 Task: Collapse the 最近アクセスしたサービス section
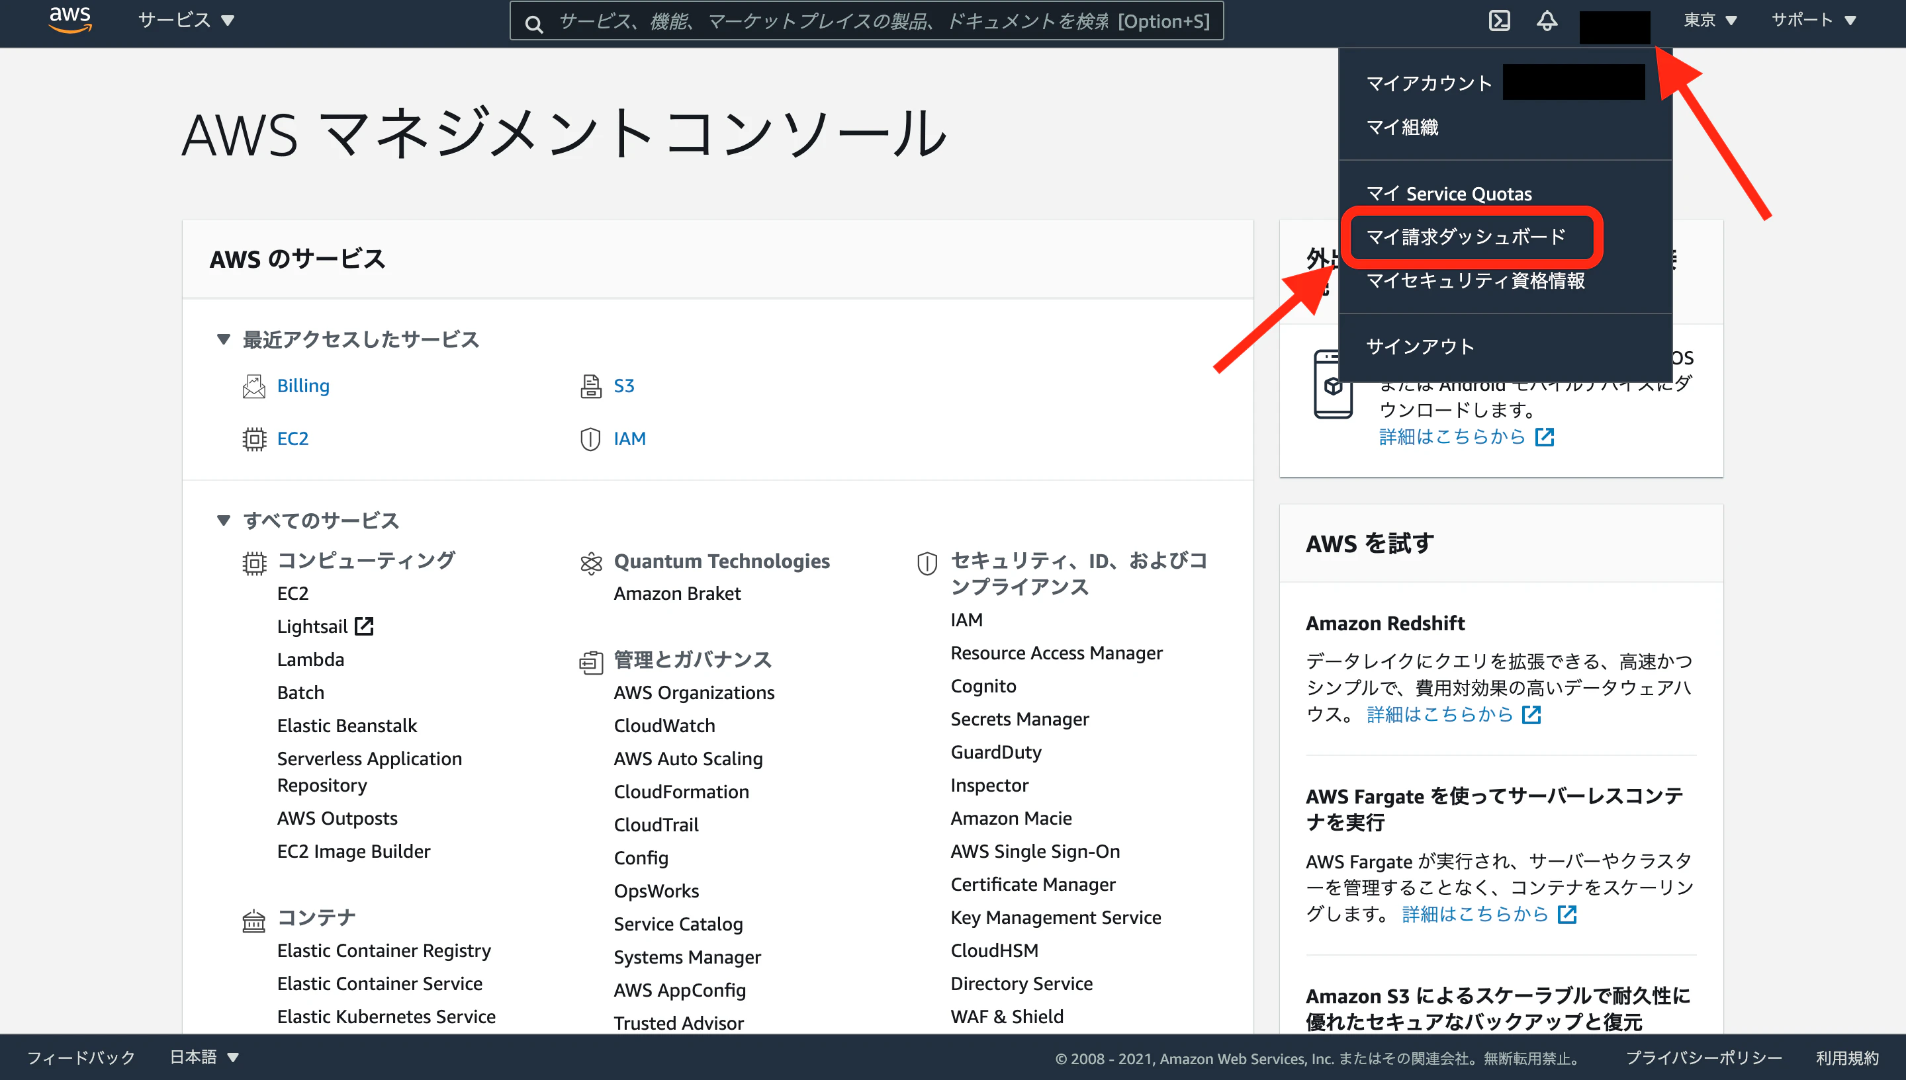pos(224,339)
